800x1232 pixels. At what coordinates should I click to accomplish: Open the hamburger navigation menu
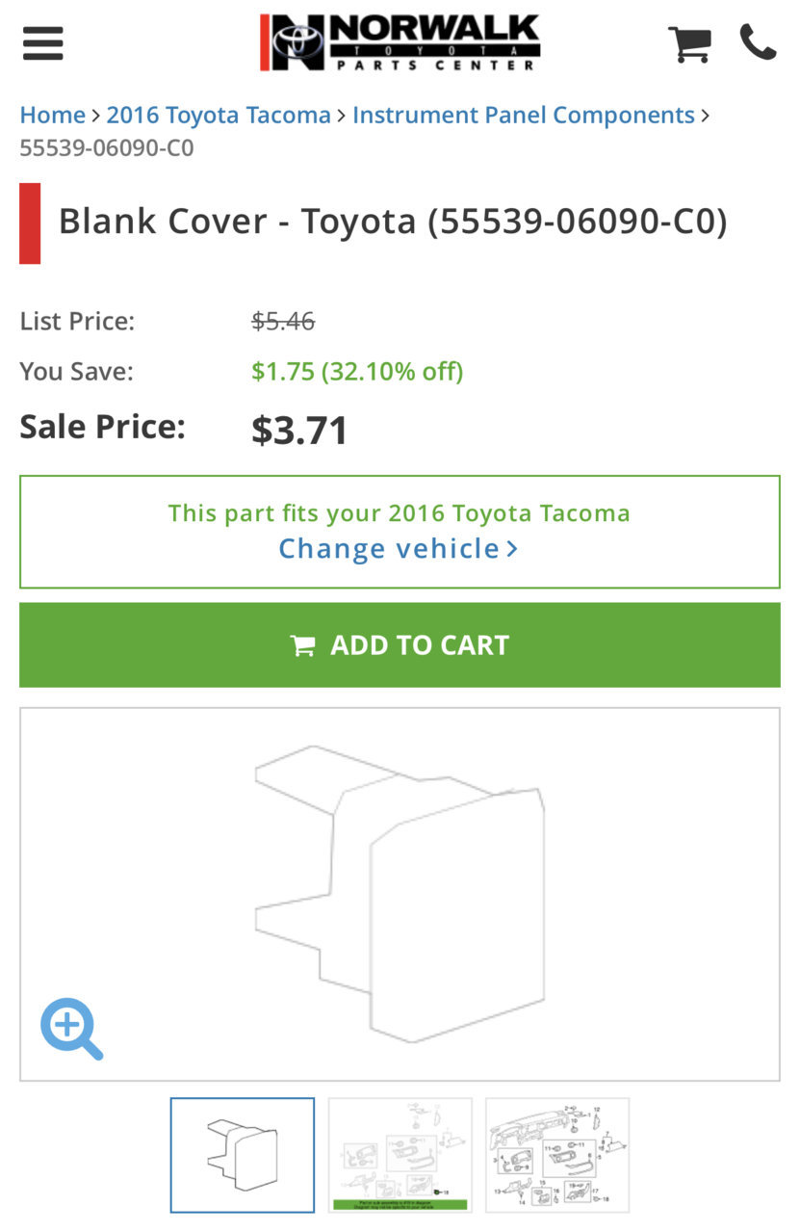click(x=42, y=43)
